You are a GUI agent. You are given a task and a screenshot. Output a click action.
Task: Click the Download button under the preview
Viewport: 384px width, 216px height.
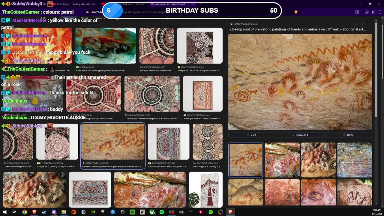pos(300,135)
